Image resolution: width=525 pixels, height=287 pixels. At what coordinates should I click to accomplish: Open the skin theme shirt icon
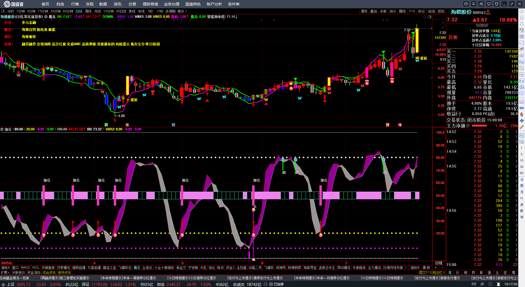(497, 4)
